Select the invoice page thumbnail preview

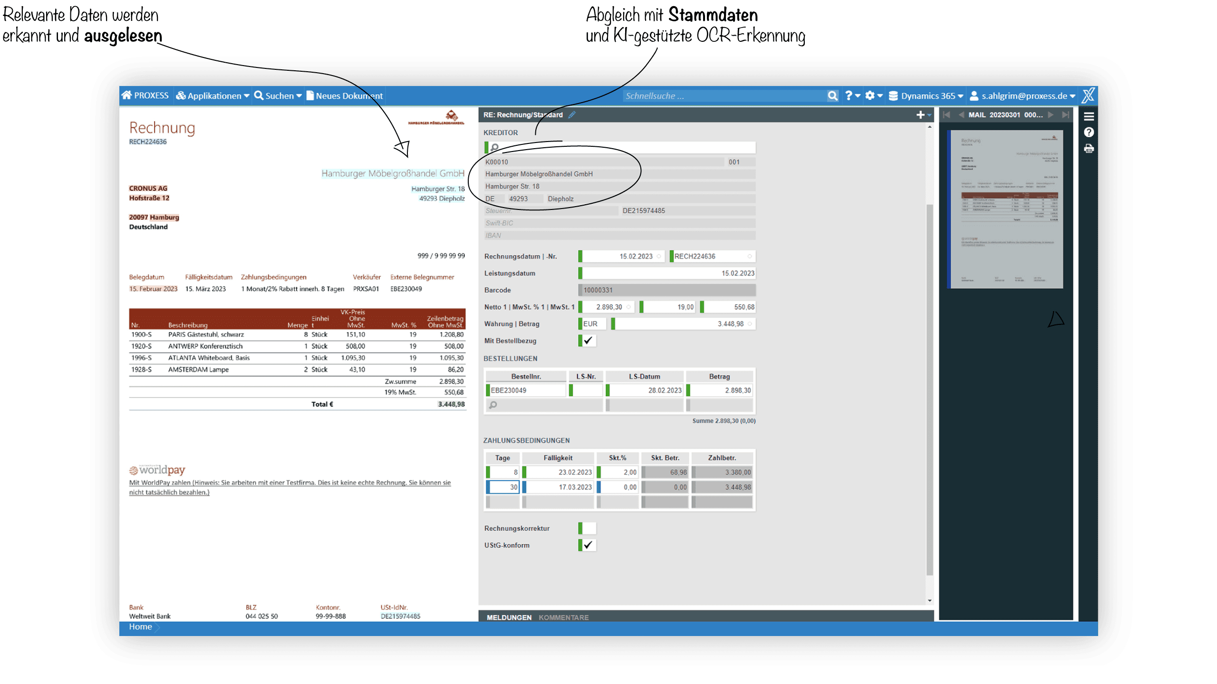[1005, 209]
